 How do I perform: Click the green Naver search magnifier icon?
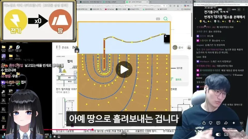click(x=166, y=19)
